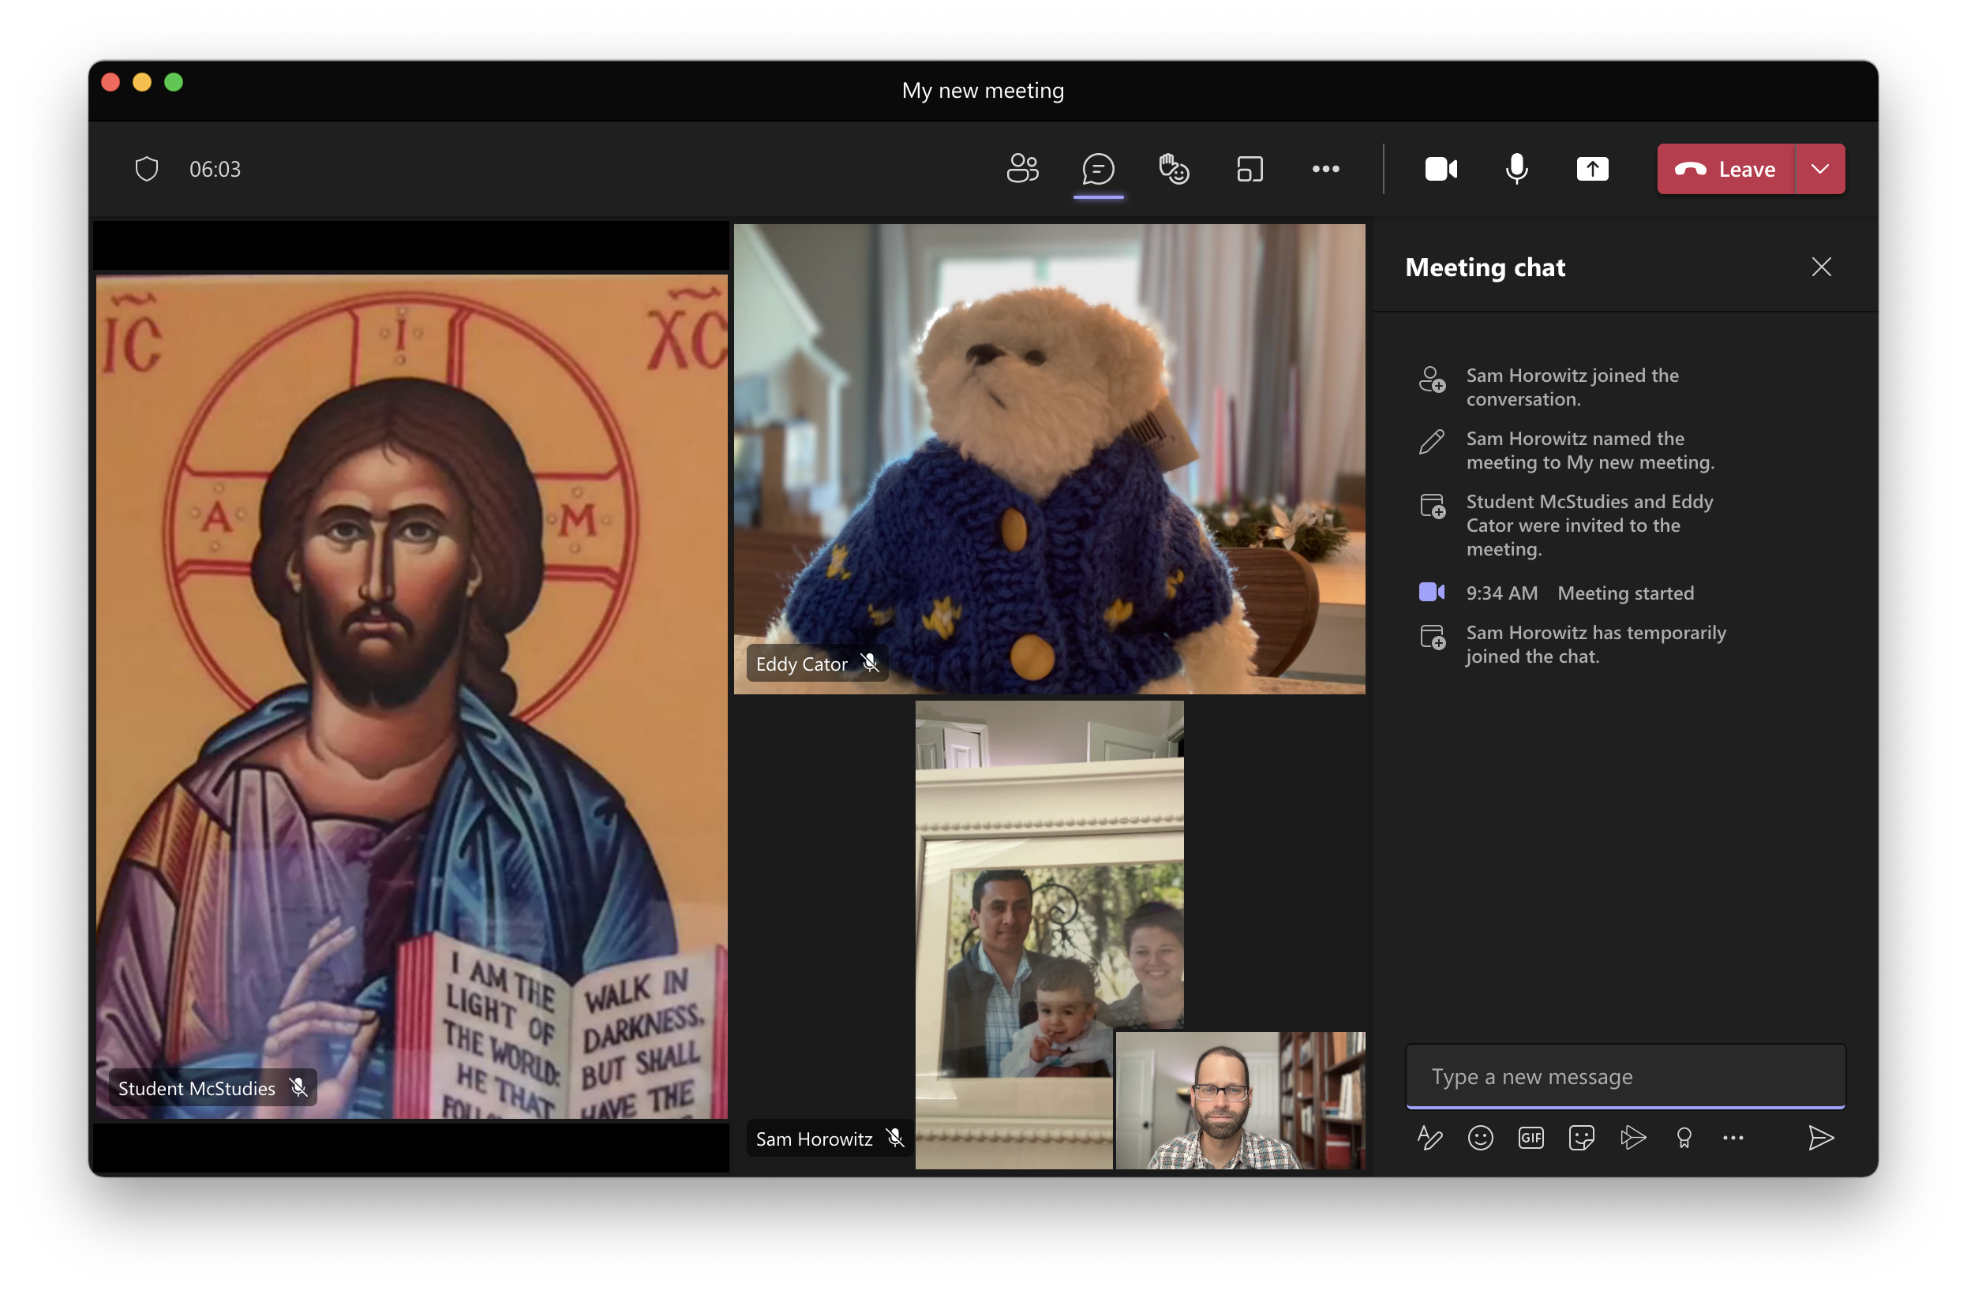Click the emoji picker icon in chat
Viewport: 1967px width, 1294px height.
click(1479, 1138)
